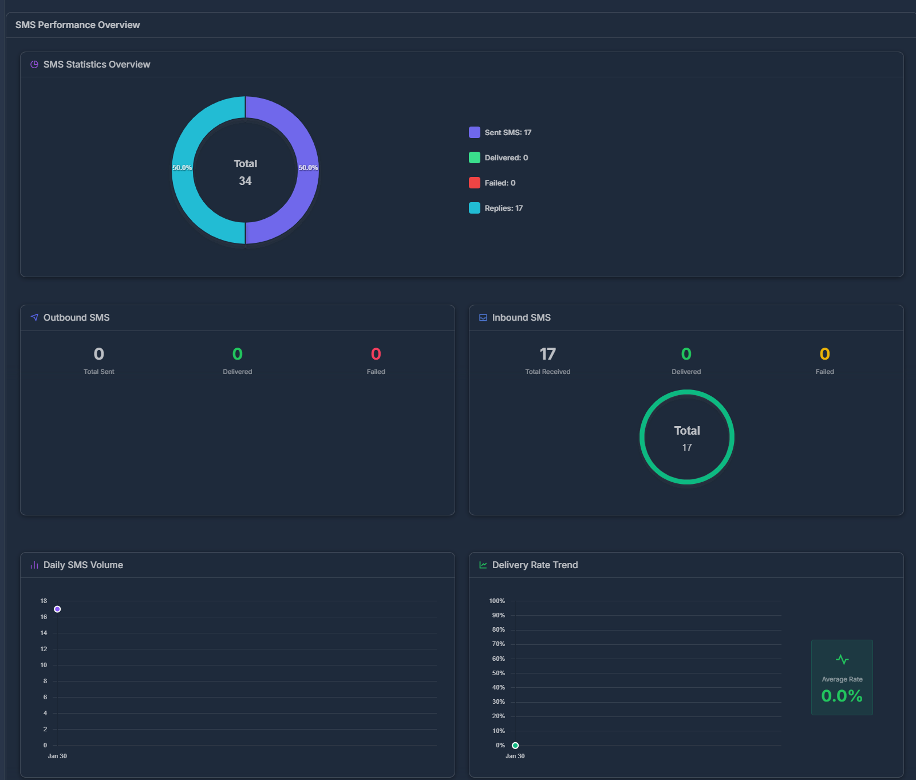
Task: Click the bar chart icon beside Daily SMS Volume
Action: click(x=34, y=565)
